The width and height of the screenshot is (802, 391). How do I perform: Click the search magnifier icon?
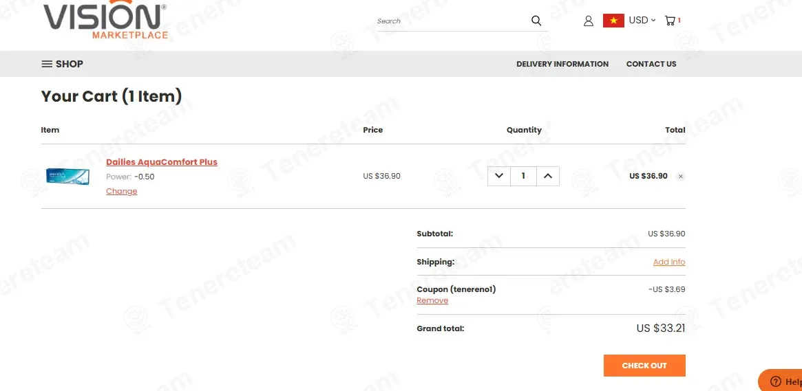tap(536, 21)
